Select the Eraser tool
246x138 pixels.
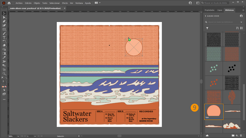coord(4,45)
